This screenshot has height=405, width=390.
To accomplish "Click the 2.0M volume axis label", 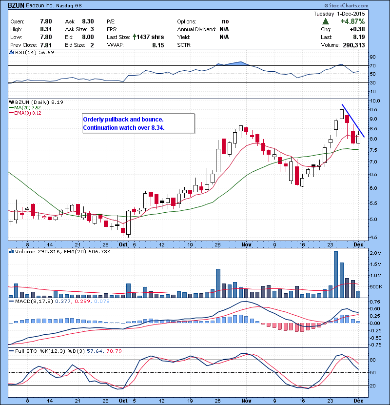I will pos(375,253).
